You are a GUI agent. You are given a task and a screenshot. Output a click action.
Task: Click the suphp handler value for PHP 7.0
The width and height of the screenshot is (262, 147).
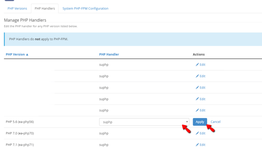[x=104, y=133]
